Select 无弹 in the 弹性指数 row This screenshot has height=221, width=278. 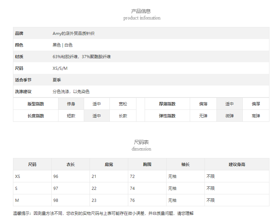coord(203,116)
